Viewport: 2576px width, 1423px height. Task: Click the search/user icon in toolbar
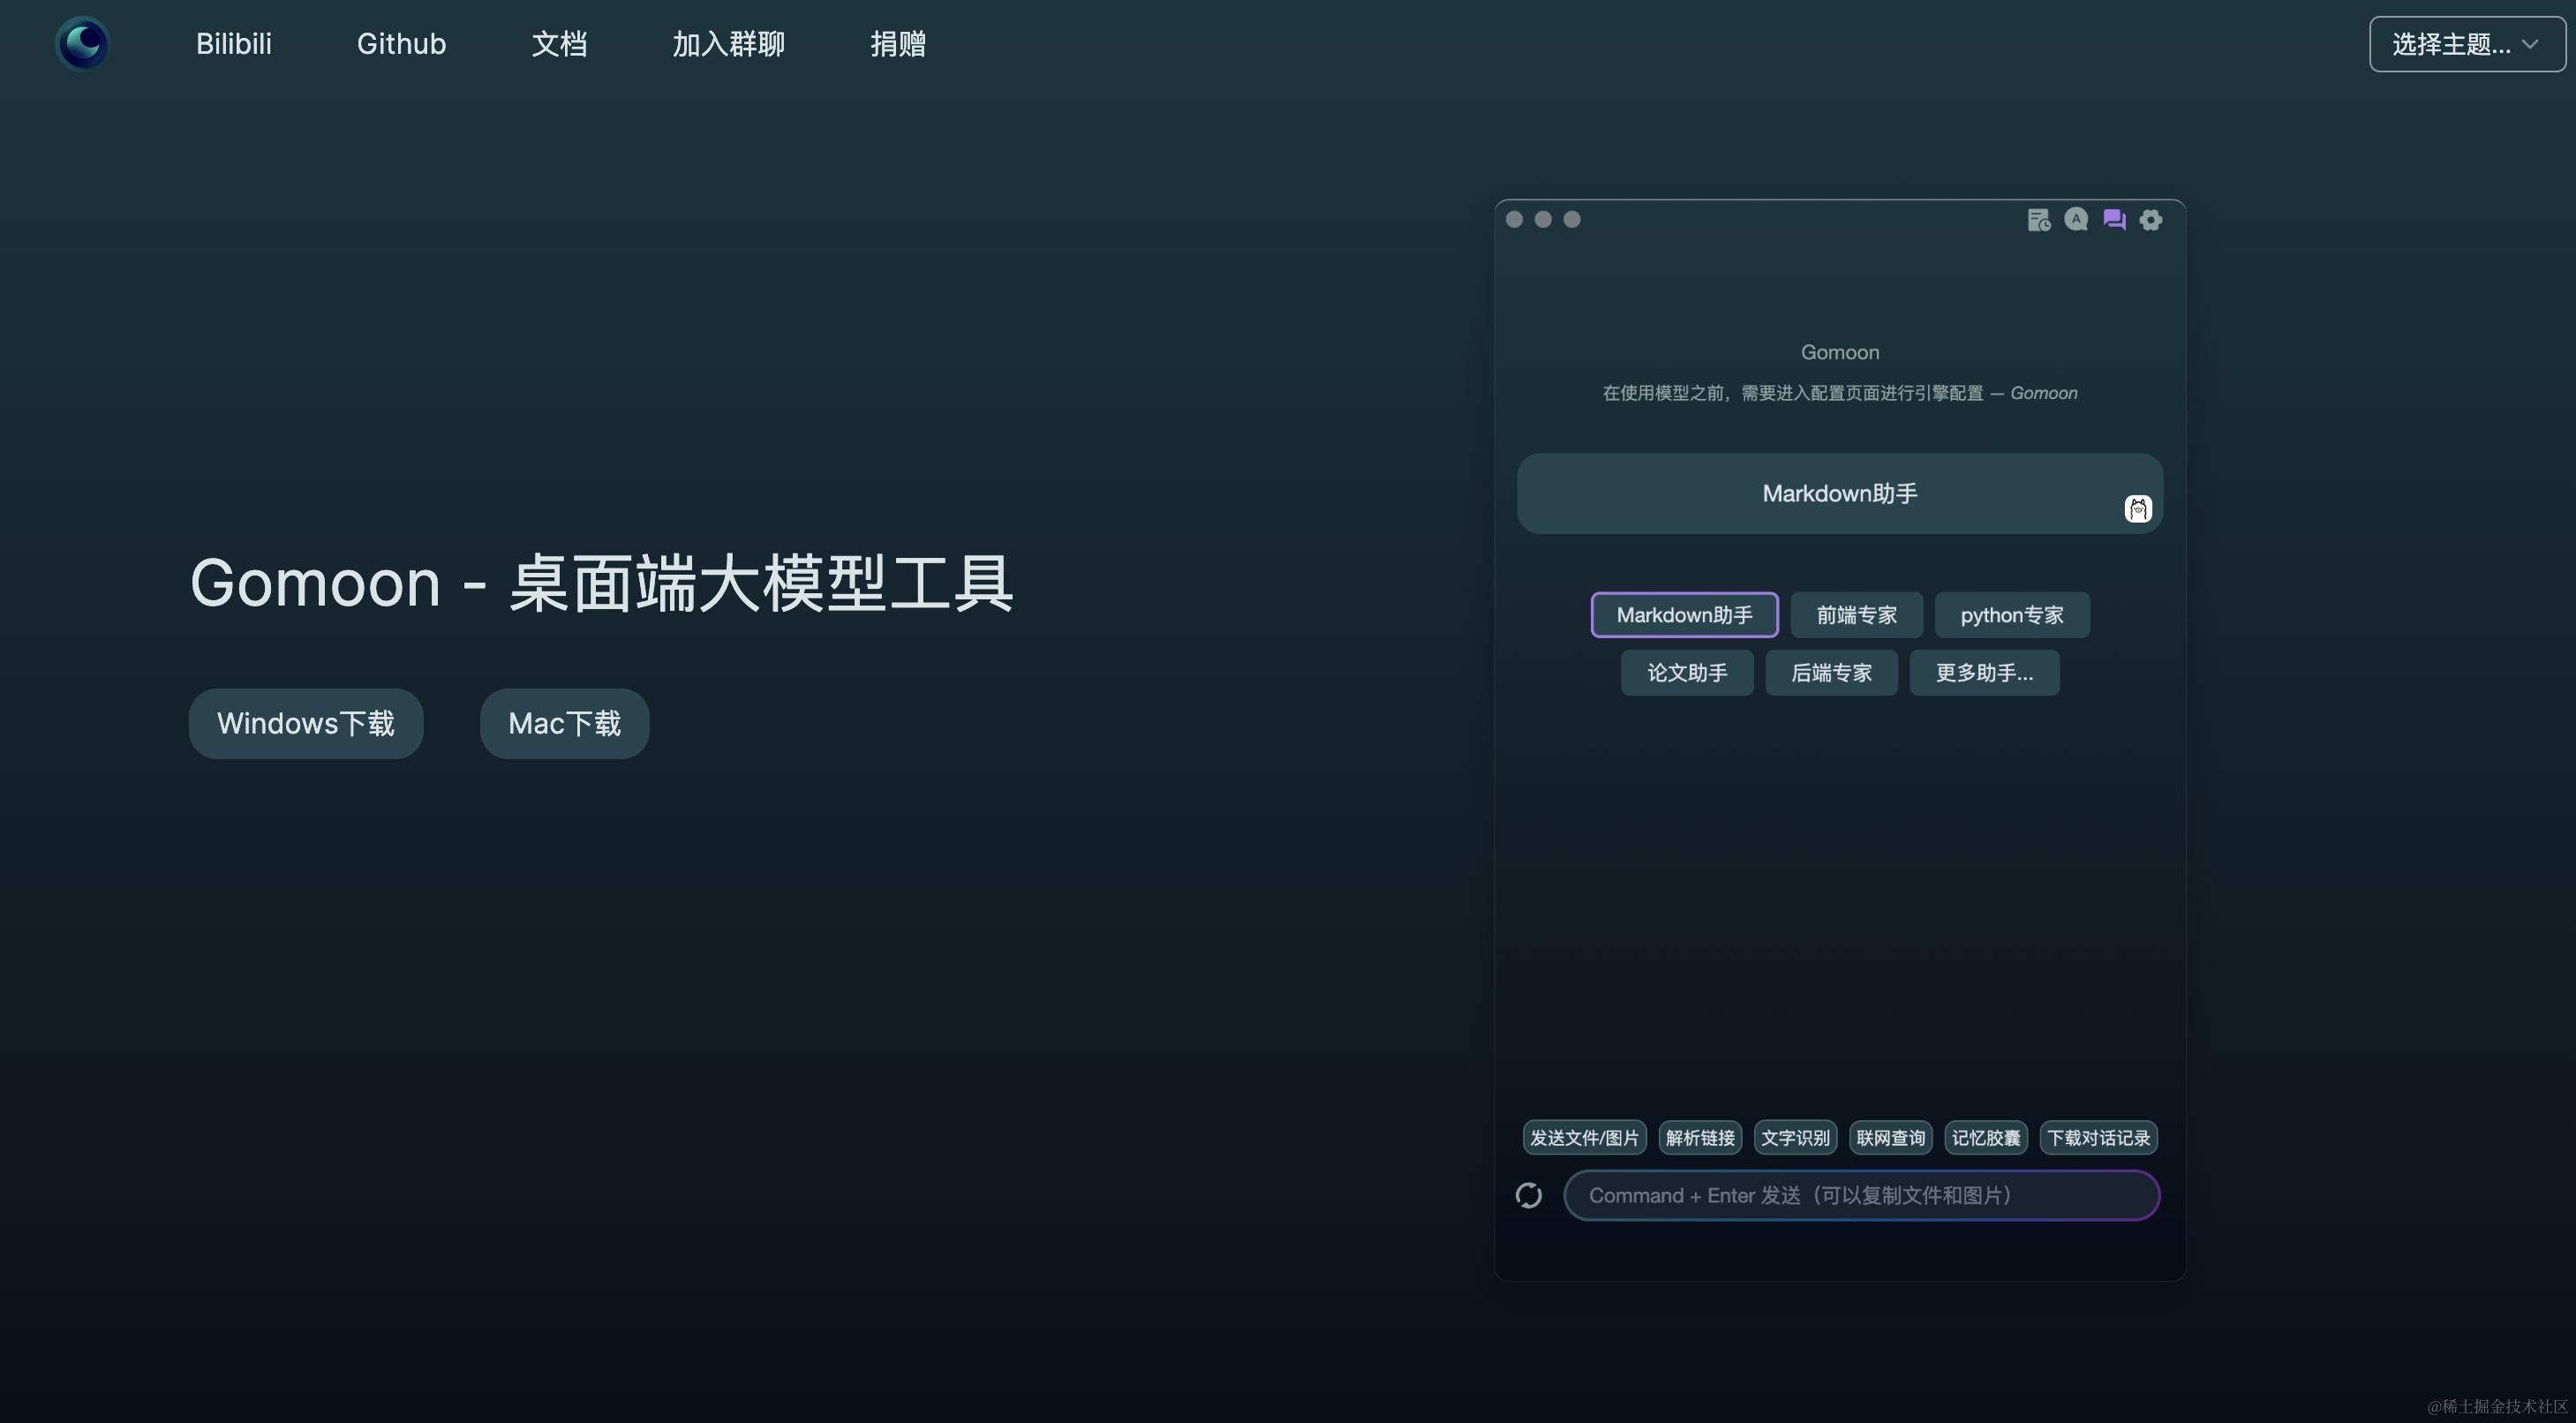click(2076, 219)
